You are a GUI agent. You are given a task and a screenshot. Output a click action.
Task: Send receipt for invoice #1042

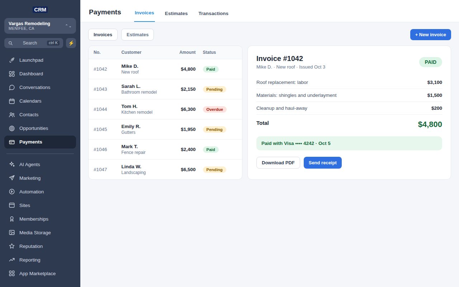tap(323, 163)
